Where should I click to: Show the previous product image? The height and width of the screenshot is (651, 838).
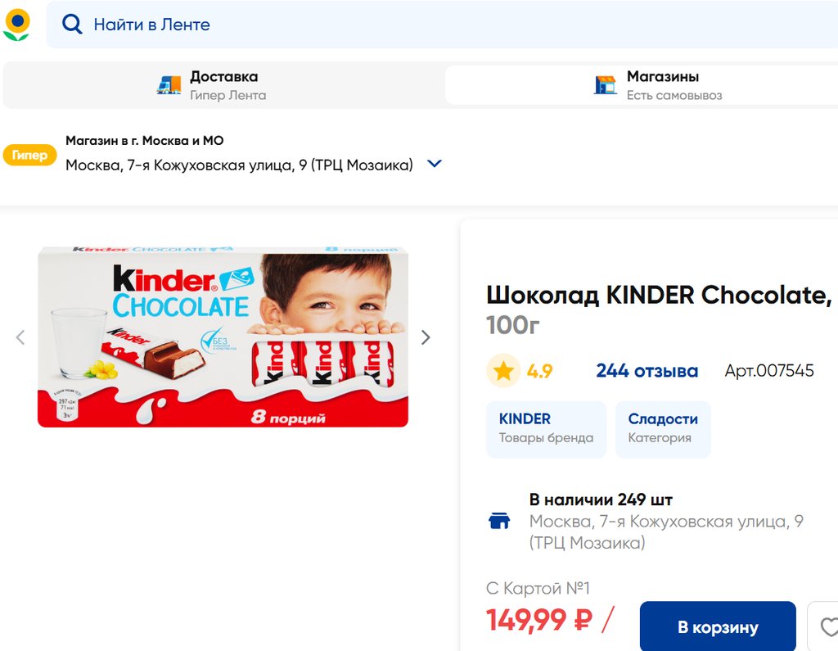point(21,337)
